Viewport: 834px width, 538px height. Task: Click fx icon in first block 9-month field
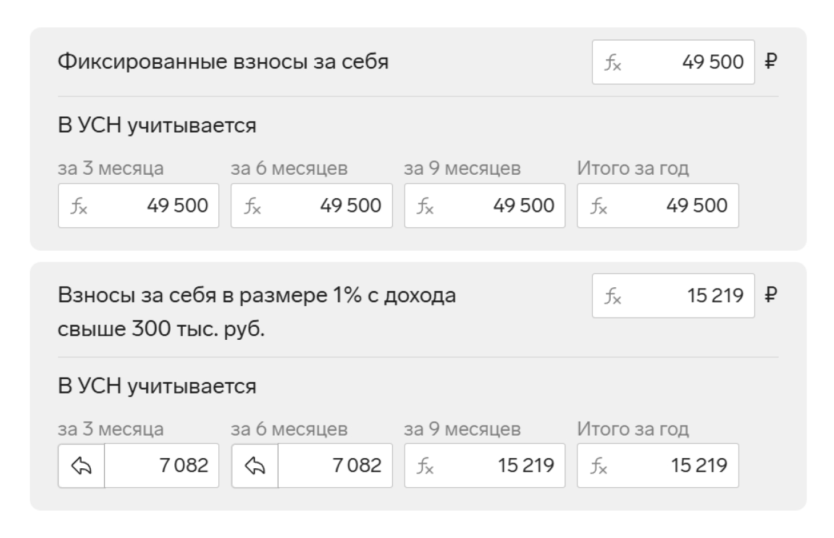425,206
